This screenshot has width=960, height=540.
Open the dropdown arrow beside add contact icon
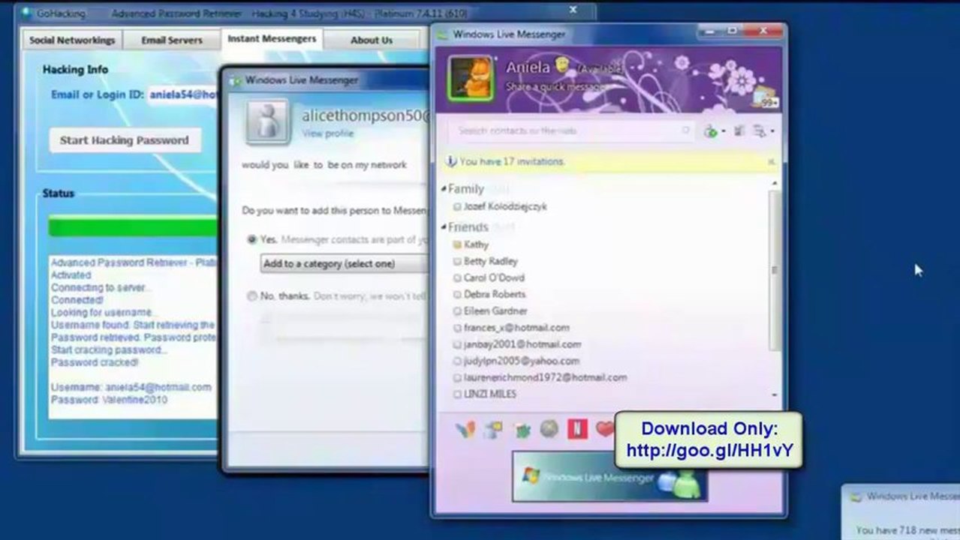(x=723, y=132)
